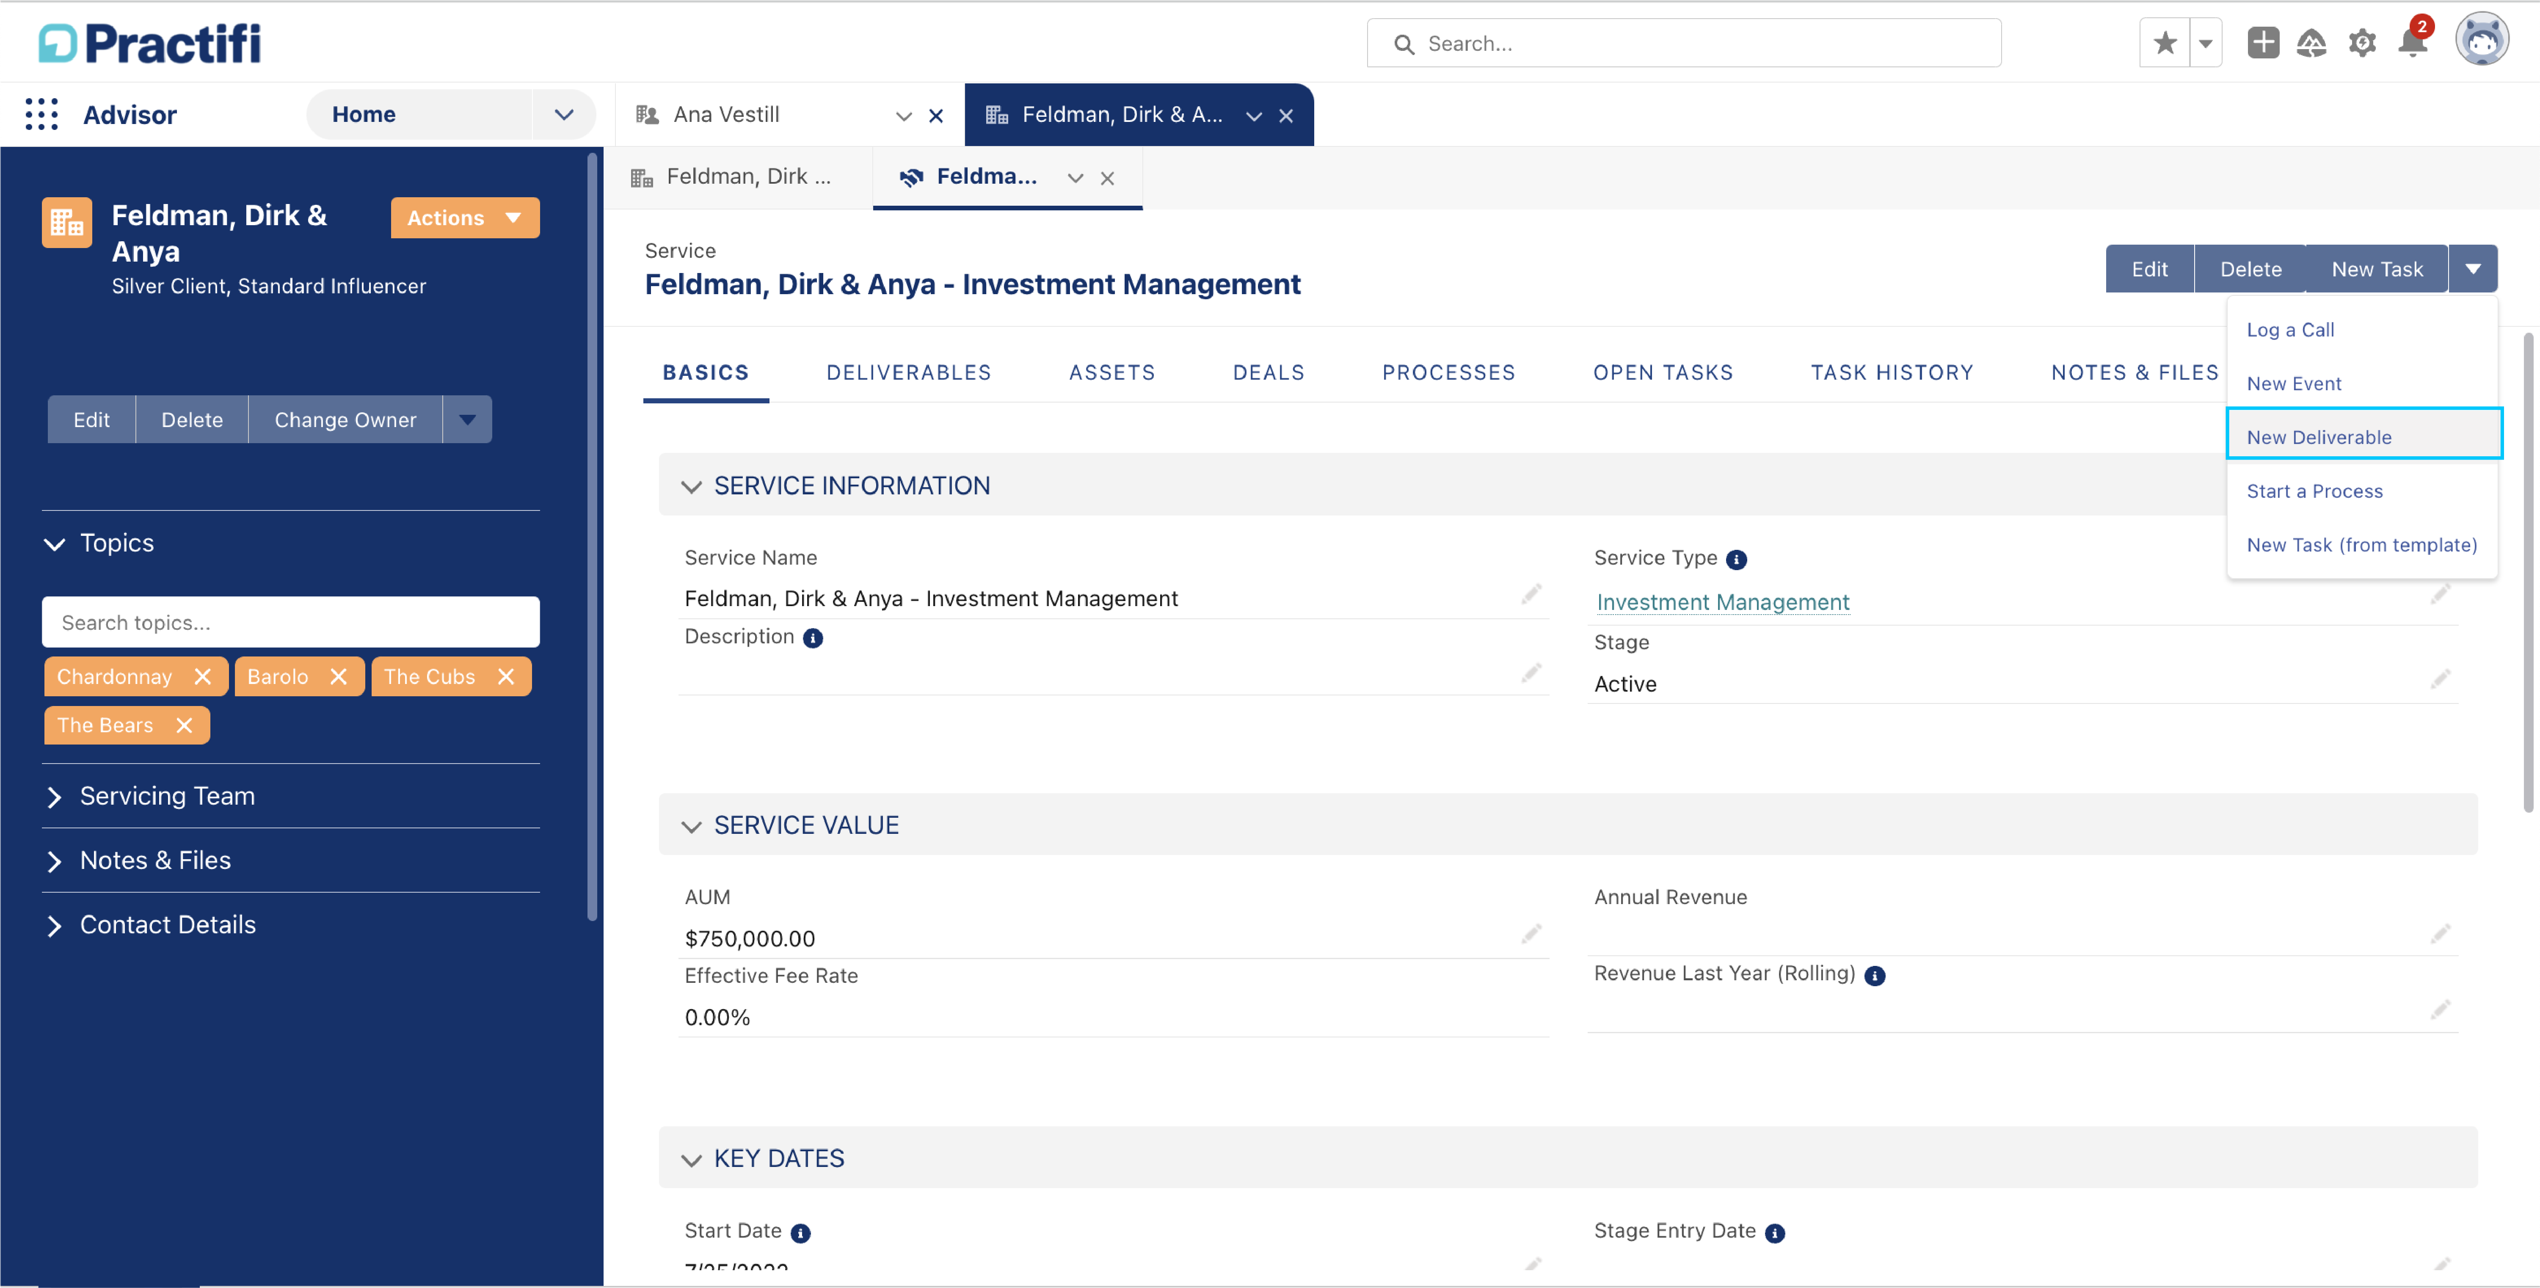
Task: Open the App Launcher dots grid
Action: (41, 114)
